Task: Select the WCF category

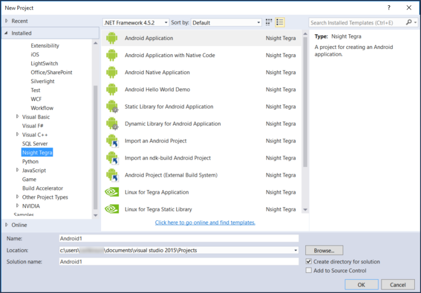Action: 36,99
